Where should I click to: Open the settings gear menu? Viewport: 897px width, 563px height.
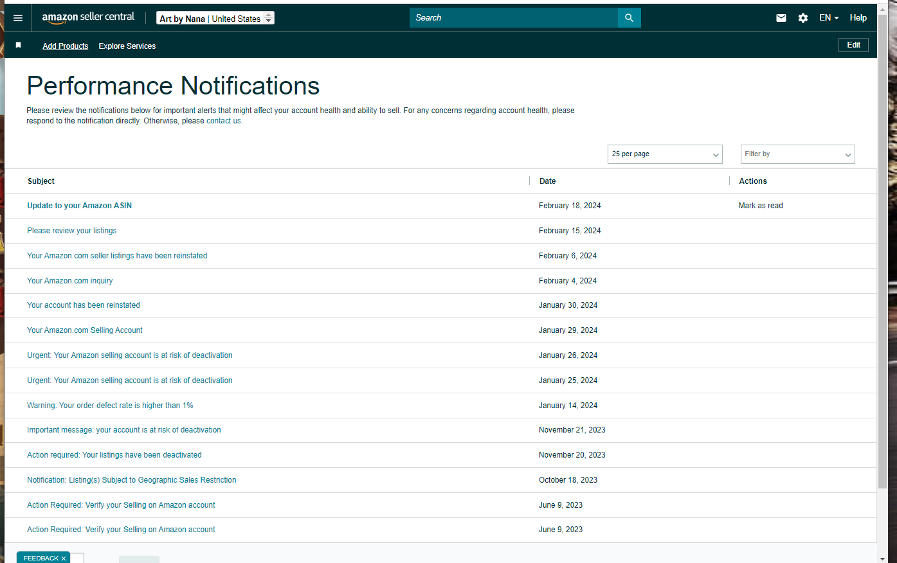tap(803, 18)
